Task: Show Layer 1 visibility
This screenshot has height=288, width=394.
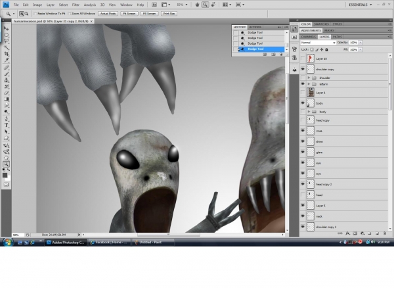Action: point(303,93)
